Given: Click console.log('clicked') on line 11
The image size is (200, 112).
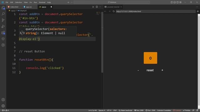Looking at the screenshot, I should (45, 68).
